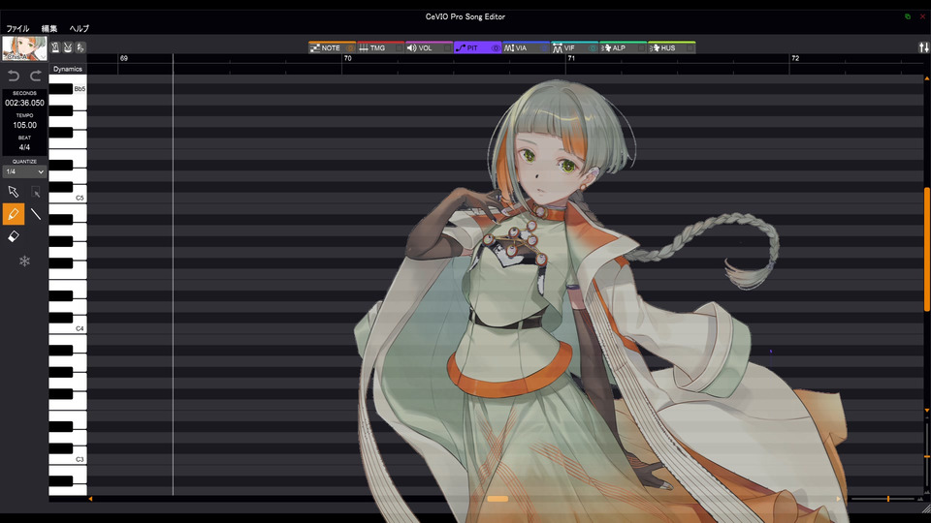931x523 pixels.
Task: Click measure 71 on the ruler
Action: 571,58
